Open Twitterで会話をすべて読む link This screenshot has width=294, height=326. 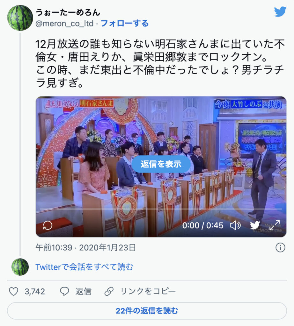pos(84,267)
